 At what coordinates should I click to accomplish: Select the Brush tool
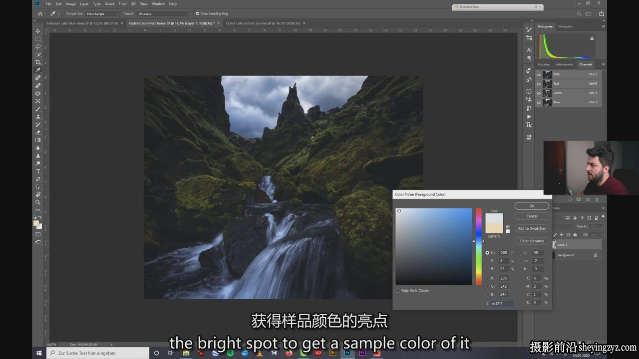pyautogui.click(x=38, y=109)
